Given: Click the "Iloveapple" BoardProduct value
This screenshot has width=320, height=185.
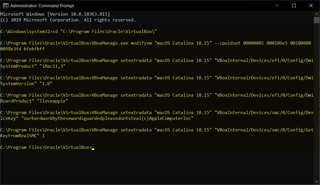Looking at the screenshot, I should (53, 101).
